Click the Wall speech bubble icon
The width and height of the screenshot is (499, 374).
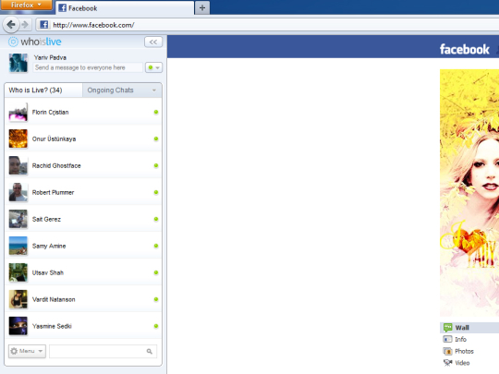(448, 327)
